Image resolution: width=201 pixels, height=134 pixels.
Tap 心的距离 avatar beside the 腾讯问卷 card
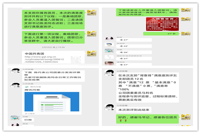pyautogui.click(x=15, y=85)
